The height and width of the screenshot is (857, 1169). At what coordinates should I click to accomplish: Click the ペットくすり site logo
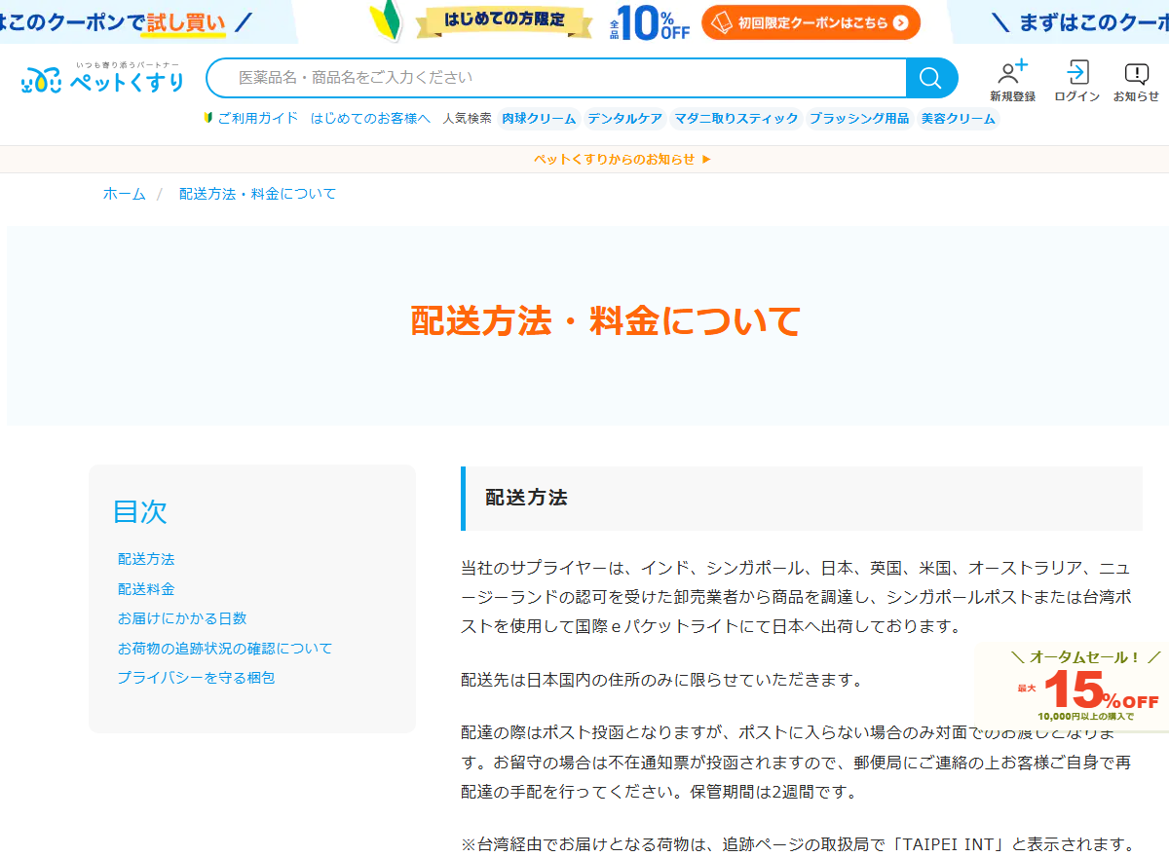[x=102, y=78]
